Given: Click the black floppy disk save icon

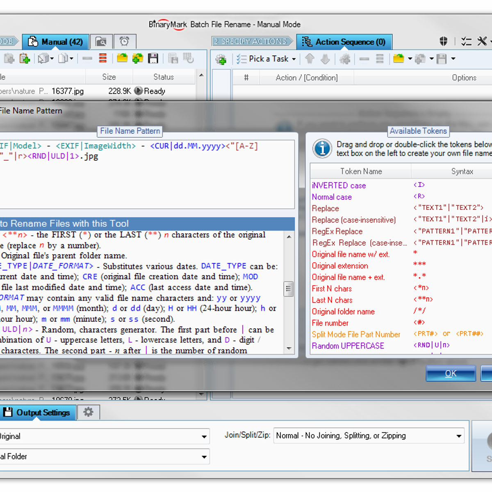Looking at the screenshot, I should [153, 59].
